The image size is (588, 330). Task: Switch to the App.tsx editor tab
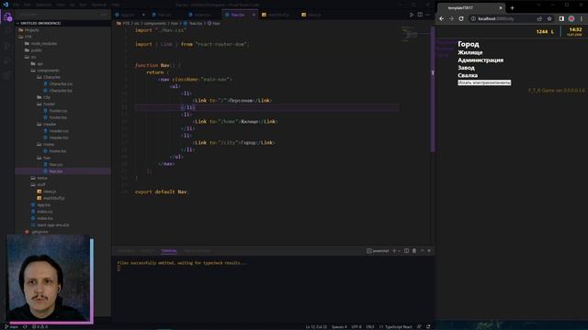[x=128, y=15]
